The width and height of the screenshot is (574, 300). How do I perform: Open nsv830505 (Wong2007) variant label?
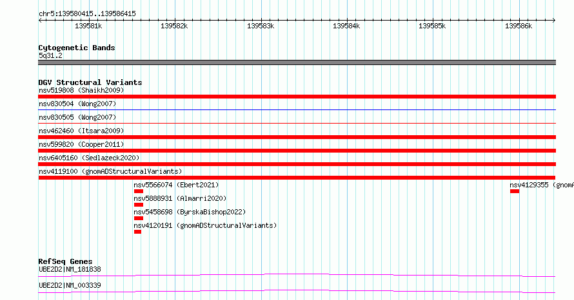(x=77, y=117)
